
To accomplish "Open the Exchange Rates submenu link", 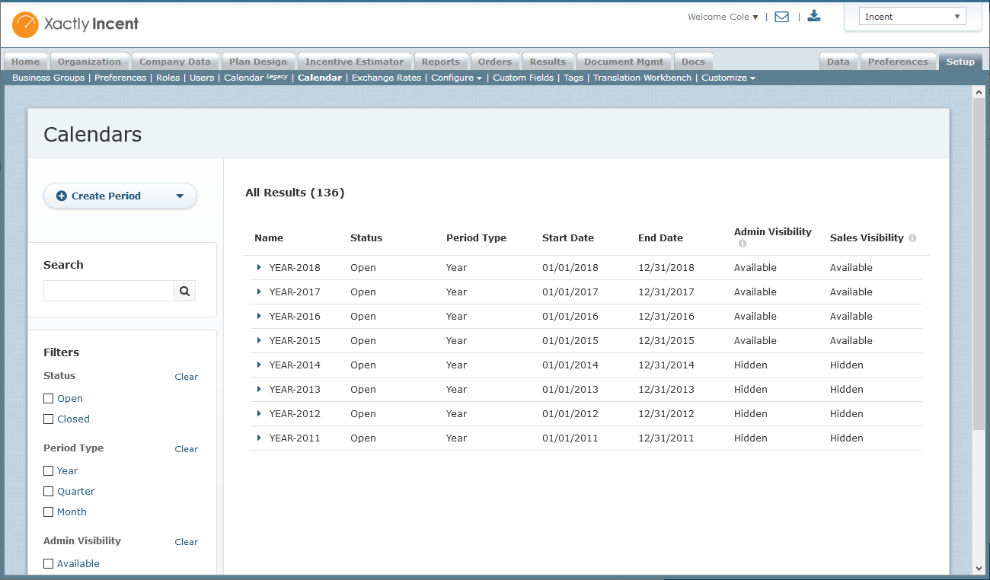I will coord(386,78).
